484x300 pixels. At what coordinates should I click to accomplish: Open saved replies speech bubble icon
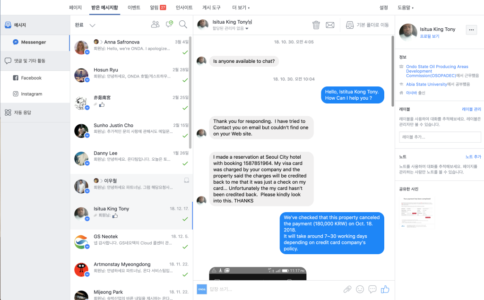pyautogui.click(x=372, y=289)
